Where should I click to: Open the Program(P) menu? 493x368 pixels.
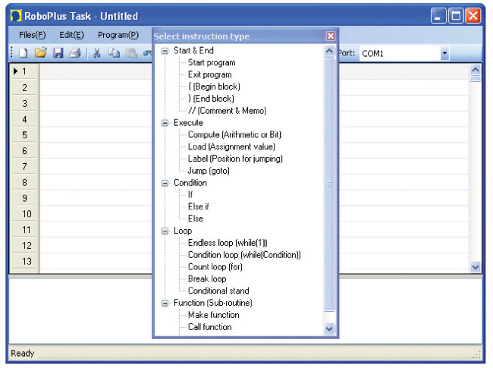point(118,35)
